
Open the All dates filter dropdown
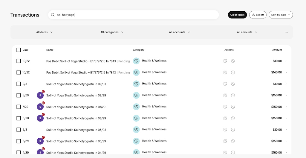pyautogui.click(x=44, y=32)
